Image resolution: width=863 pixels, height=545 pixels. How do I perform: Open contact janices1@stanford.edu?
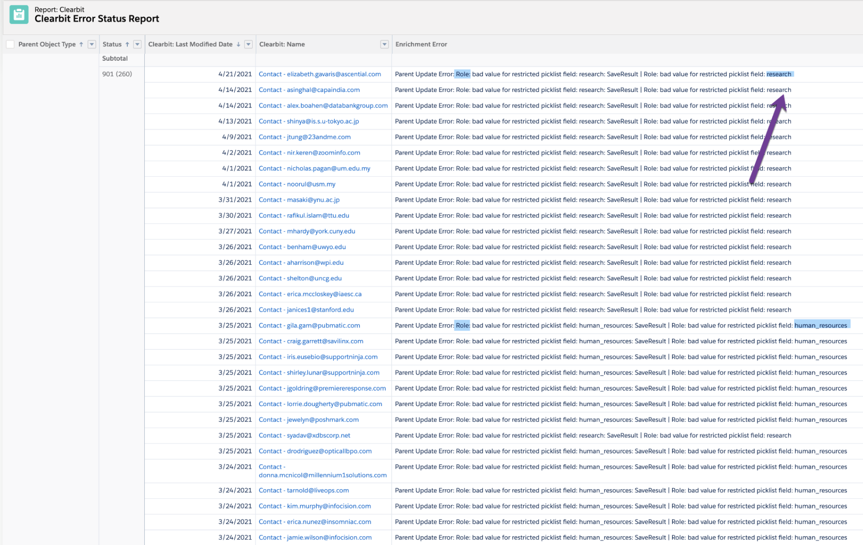click(306, 310)
